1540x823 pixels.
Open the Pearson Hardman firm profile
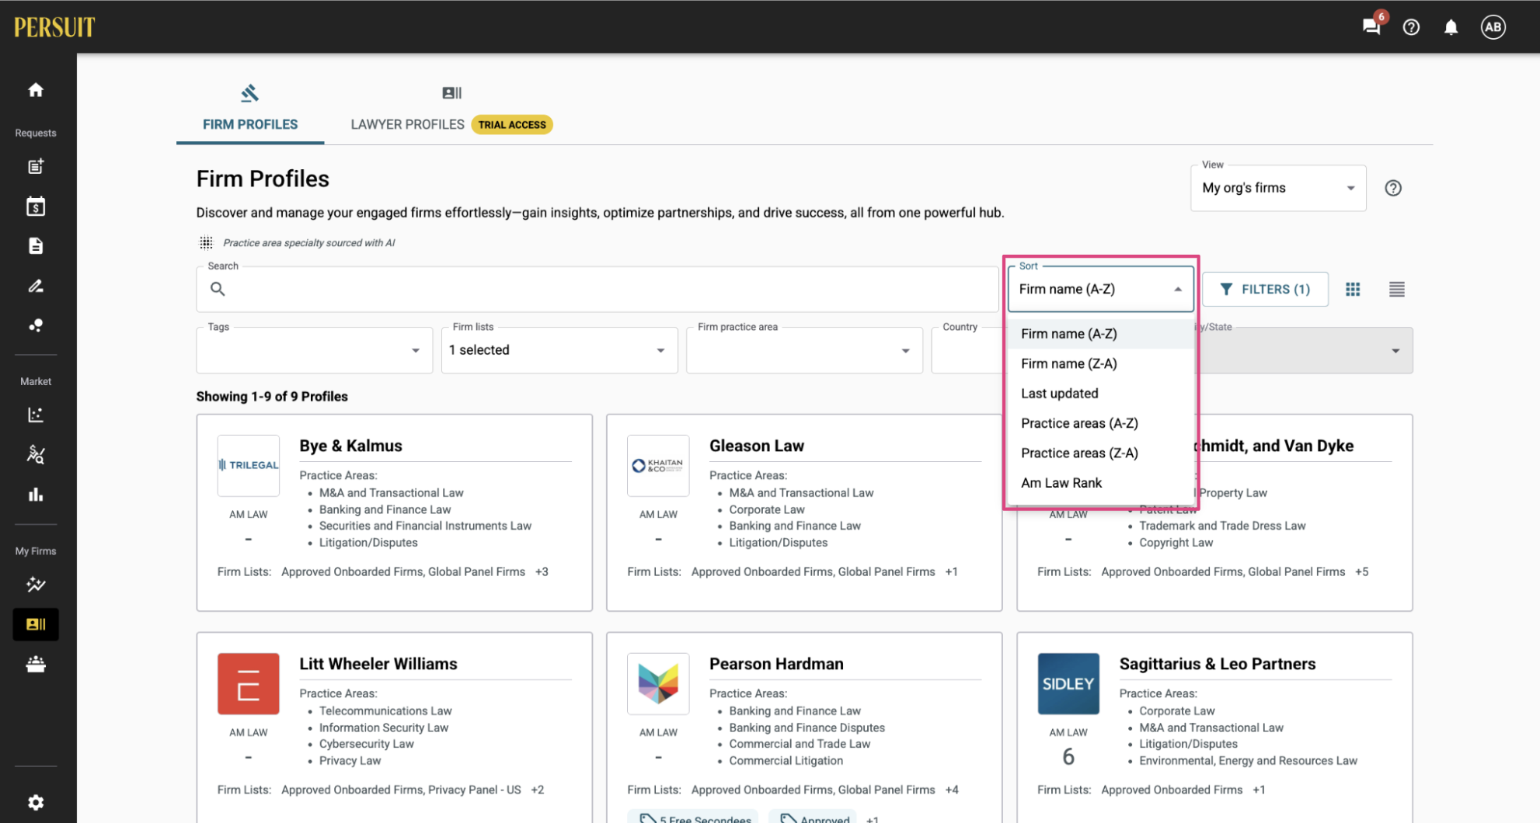pos(776,664)
